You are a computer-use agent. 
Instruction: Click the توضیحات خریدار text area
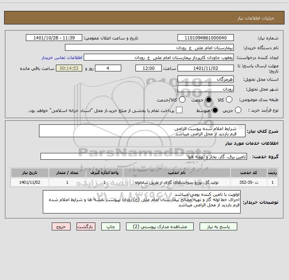pos(141,202)
